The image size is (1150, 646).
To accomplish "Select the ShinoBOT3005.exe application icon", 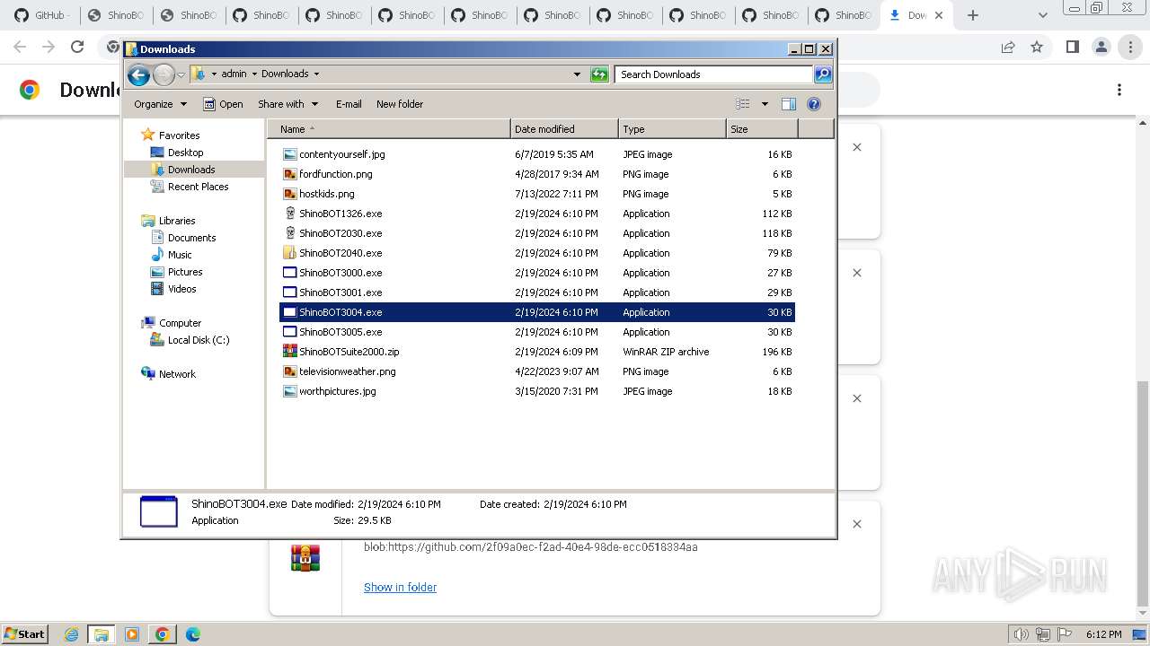I will (289, 332).
